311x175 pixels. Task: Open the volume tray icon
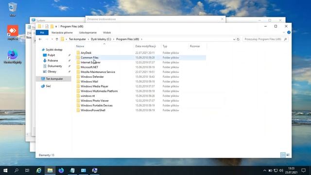coord(281,171)
